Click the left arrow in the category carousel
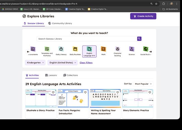Viewport: 182px width, 130px height. click(28, 52)
